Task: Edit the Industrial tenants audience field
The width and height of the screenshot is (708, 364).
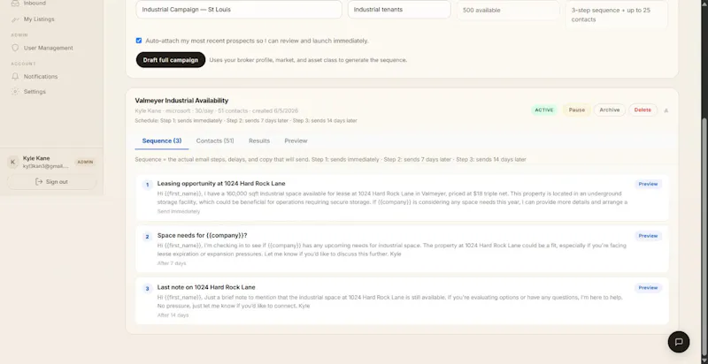Action: point(399,10)
